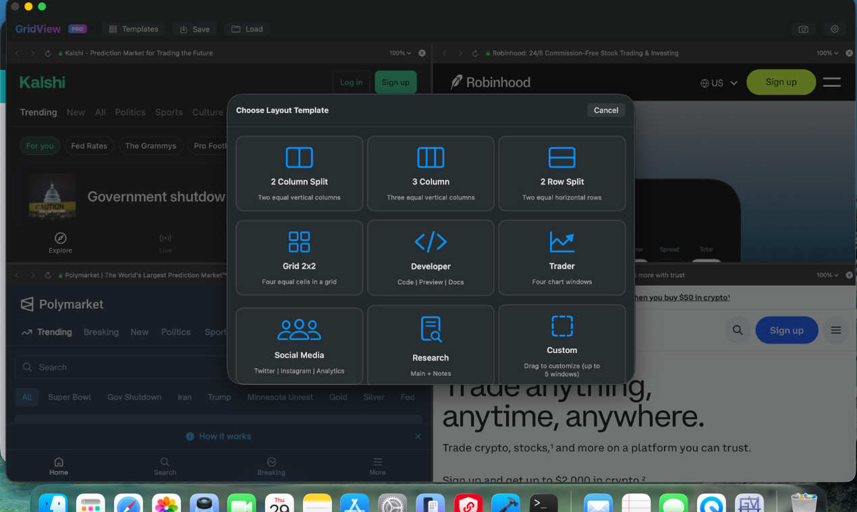Click Cancel in the Choose Layout Template dialog
Image resolution: width=857 pixels, height=512 pixels.
(x=605, y=110)
